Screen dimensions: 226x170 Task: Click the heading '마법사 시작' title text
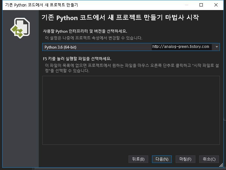(x=182, y=18)
